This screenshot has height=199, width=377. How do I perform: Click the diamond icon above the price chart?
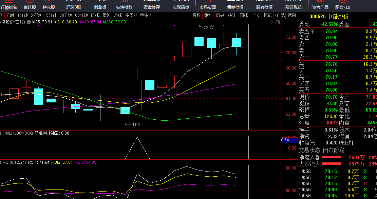coord(271,22)
